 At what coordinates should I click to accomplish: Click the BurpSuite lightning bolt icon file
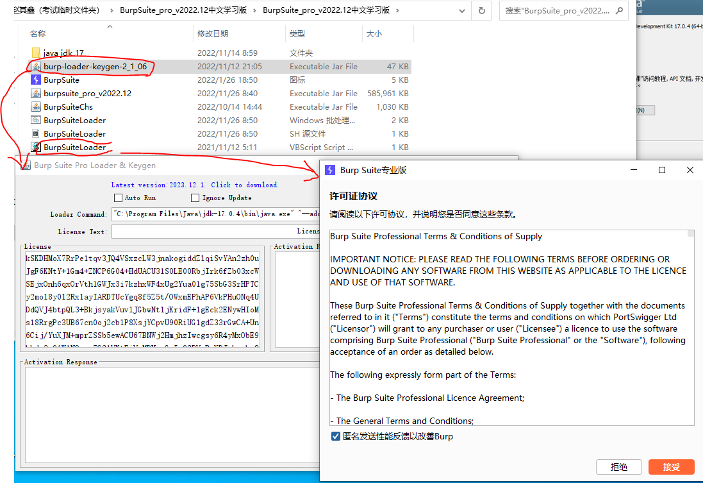(37, 80)
